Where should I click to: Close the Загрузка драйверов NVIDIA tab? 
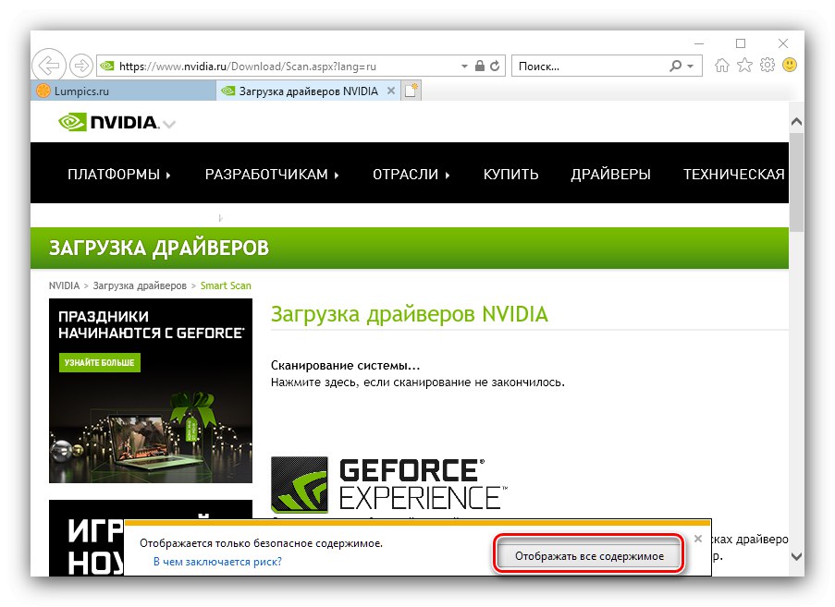(x=391, y=91)
